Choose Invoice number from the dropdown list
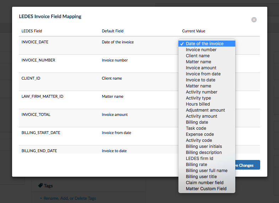The width and height of the screenshot is (279, 203). (x=201, y=50)
